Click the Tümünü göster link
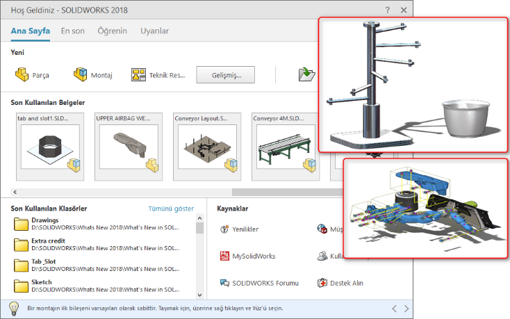Viewport: 510px width, 319px height. [171, 208]
